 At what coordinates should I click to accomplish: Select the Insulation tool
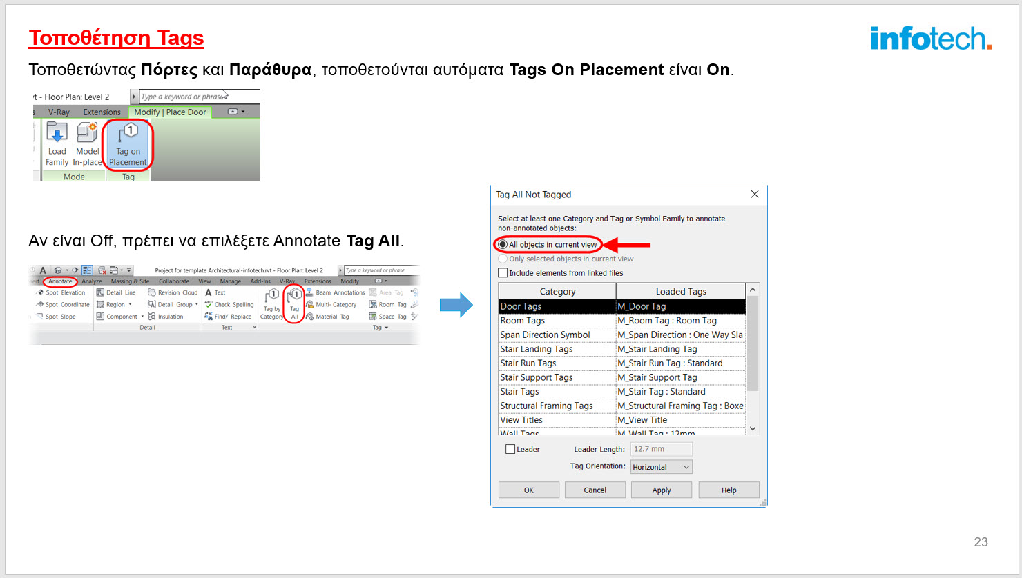166,317
